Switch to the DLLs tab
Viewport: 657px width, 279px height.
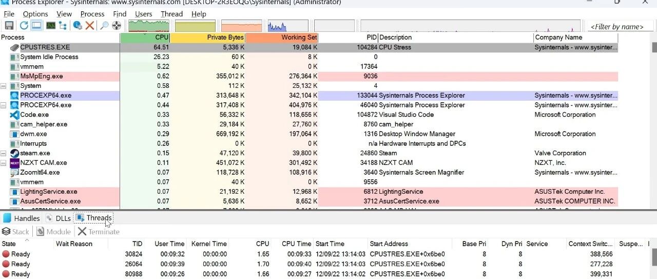click(58, 218)
